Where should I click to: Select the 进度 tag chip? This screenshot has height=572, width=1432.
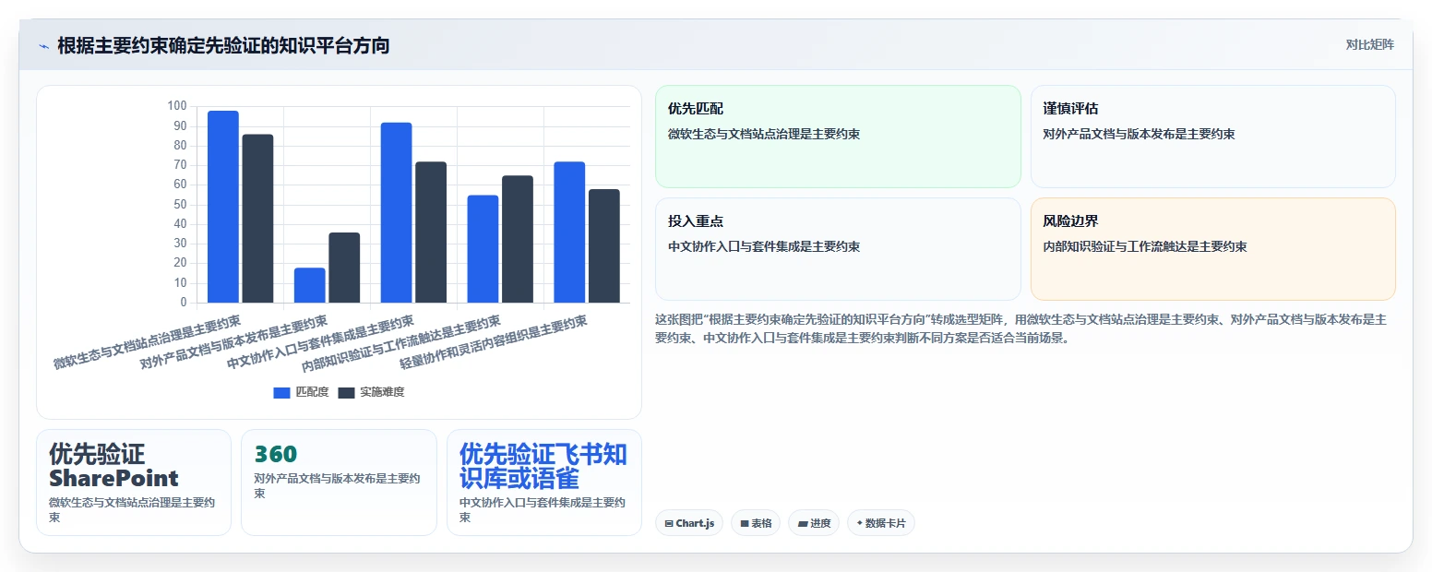click(814, 523)
